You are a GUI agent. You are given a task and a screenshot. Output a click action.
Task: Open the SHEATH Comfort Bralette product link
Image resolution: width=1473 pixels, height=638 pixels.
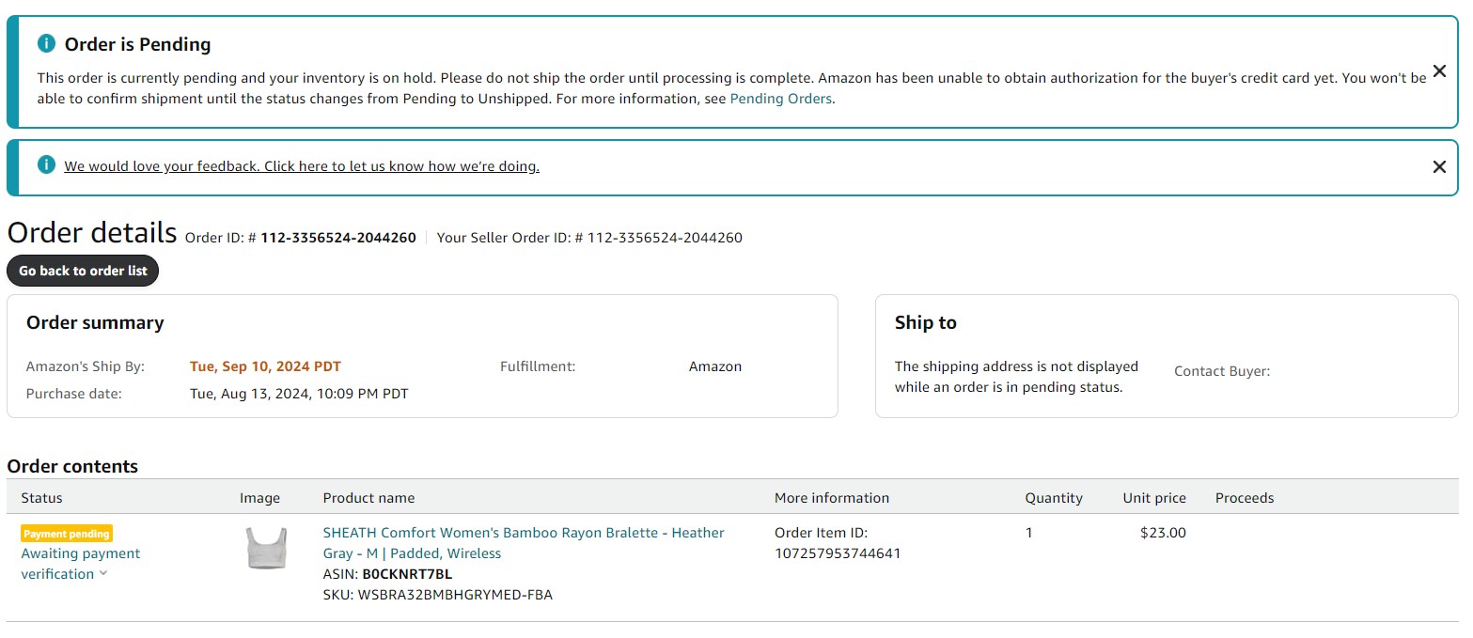523,542
